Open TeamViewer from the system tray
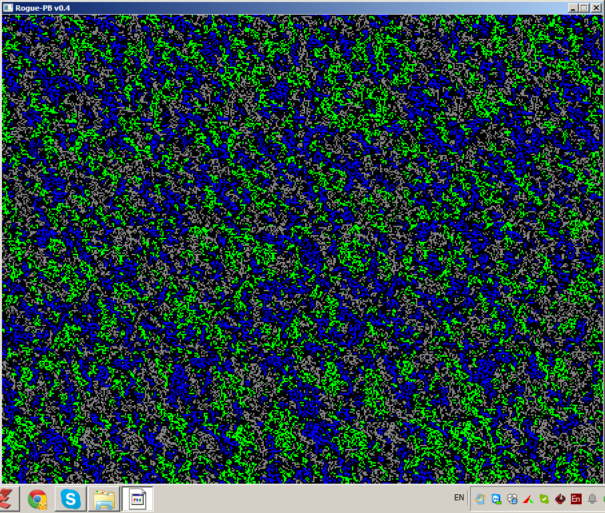This screenshot has width=605, height=513. pyautogui.click(x=496, y=498)
